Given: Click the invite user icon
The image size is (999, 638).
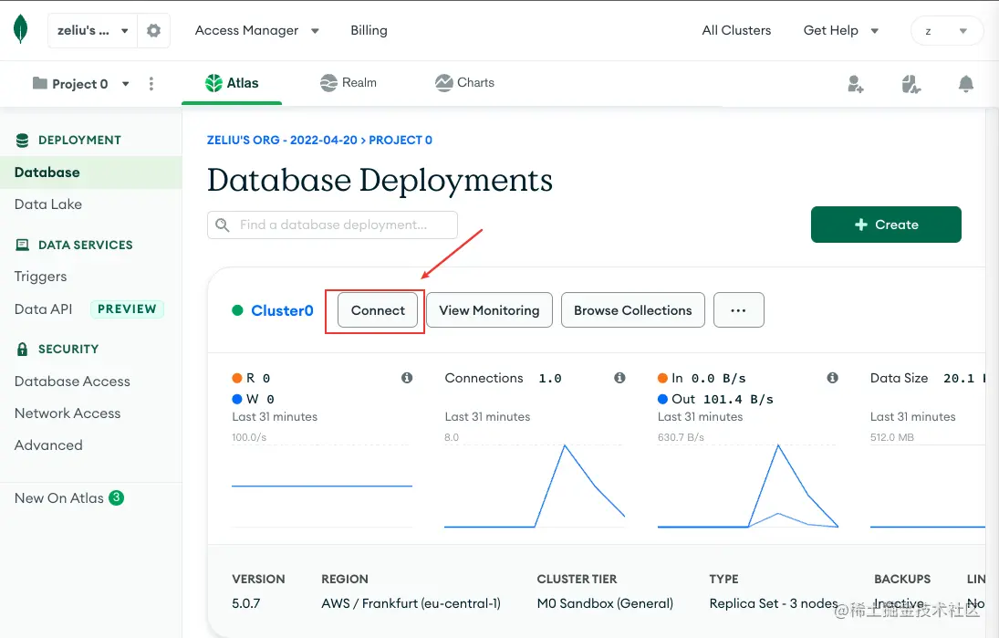Looking at the screenshot, I should point(856,83).
